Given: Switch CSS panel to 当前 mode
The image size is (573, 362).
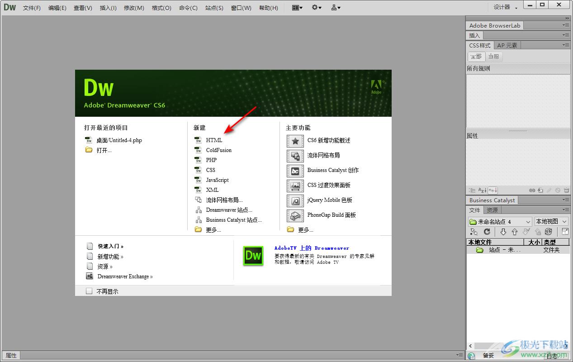Looking at the screenshot, I should point(493,57).
